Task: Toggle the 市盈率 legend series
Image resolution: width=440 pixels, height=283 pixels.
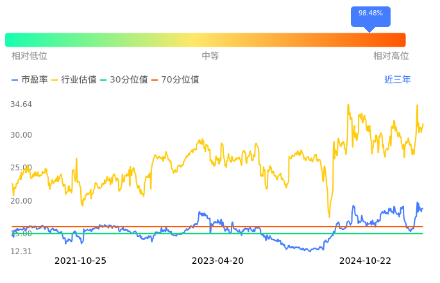Action: click(x=30, y=80)
